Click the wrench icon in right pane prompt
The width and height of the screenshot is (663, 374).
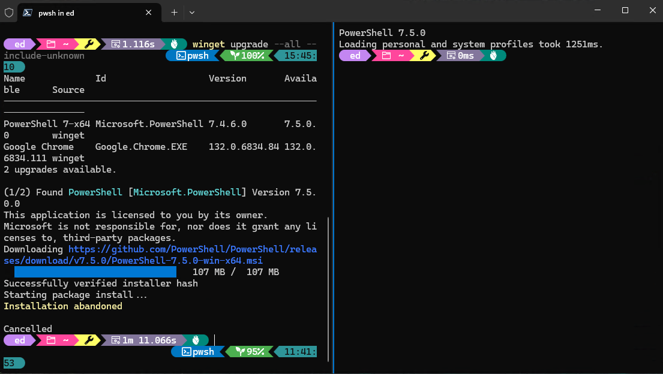424,55
